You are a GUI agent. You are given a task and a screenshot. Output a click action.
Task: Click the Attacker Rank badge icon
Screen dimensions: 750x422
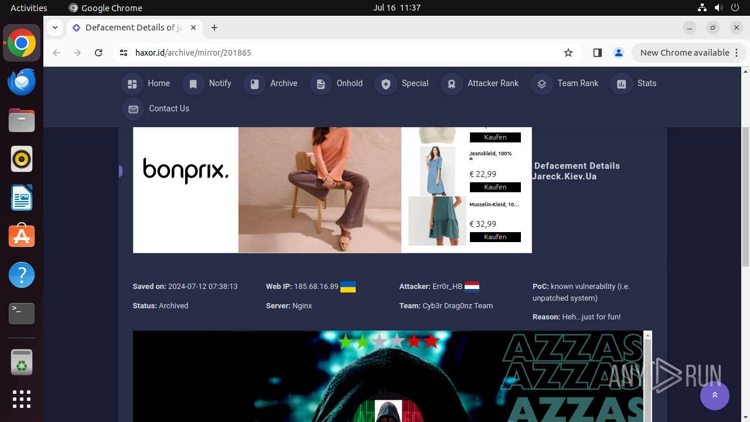pyautogui.click(x=452, y=84)
